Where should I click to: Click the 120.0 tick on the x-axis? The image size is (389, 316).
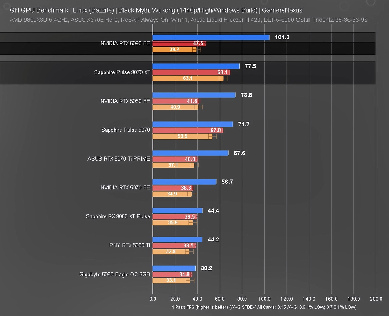click(286, 299)
